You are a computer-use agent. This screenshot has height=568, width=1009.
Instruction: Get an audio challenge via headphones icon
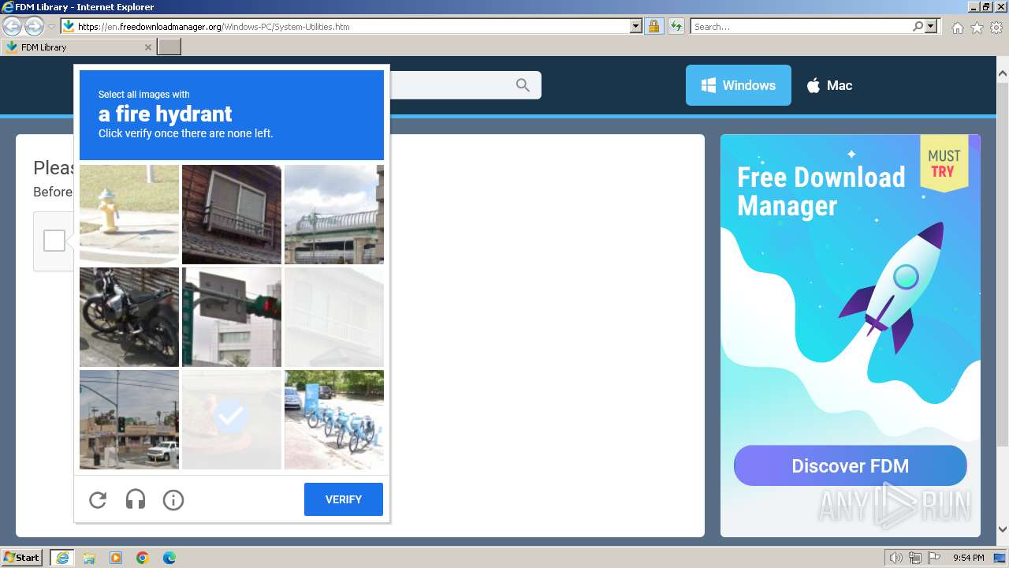(136, 499)
